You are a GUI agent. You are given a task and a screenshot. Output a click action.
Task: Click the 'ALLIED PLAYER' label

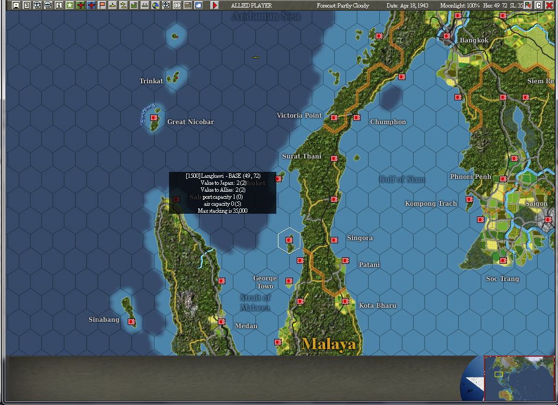252,5
